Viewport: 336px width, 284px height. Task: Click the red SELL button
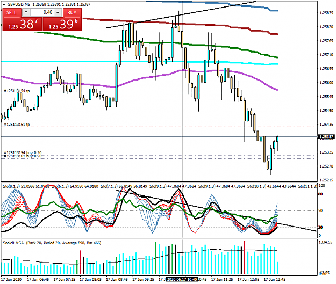click(12, 13)
